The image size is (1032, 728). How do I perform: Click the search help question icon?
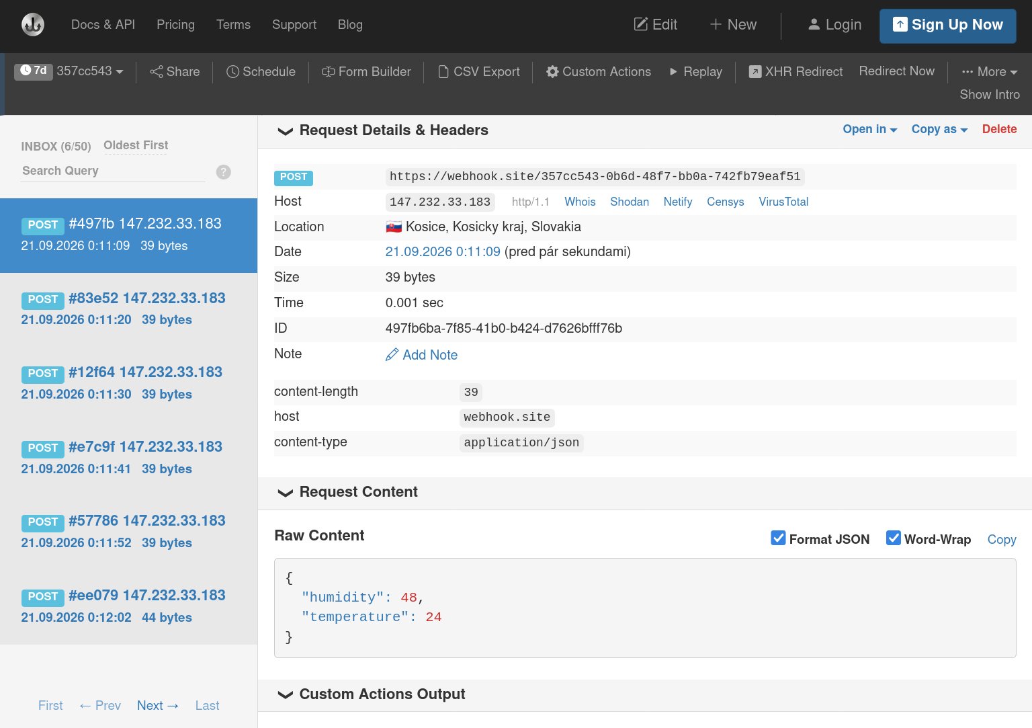click(x=224, y=172)
